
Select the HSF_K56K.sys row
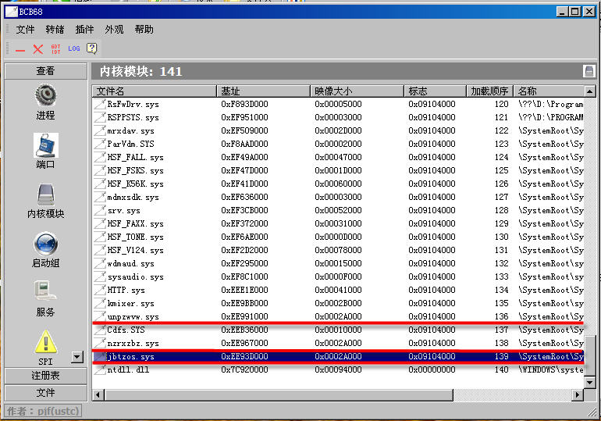point(339,184)
